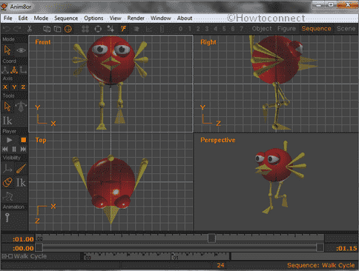
Task: Toggle the Z axis lock
Action: pyautogui.click(x=23, y=87)
